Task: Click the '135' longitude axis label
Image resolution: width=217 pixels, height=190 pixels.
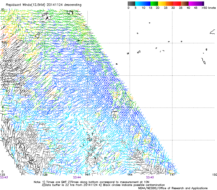Action: 2,175
